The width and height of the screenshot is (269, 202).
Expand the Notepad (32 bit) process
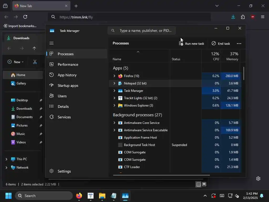(x=115, y=83)
